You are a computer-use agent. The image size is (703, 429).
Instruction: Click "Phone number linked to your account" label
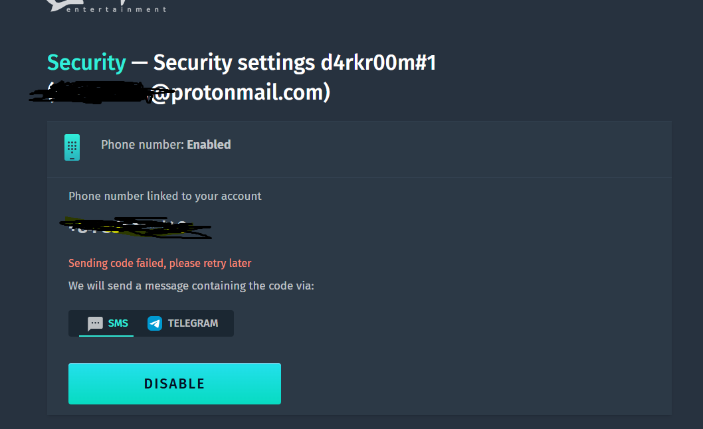point(165,196)
